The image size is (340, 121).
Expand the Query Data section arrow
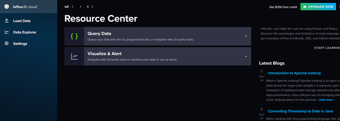click(246, 36)
